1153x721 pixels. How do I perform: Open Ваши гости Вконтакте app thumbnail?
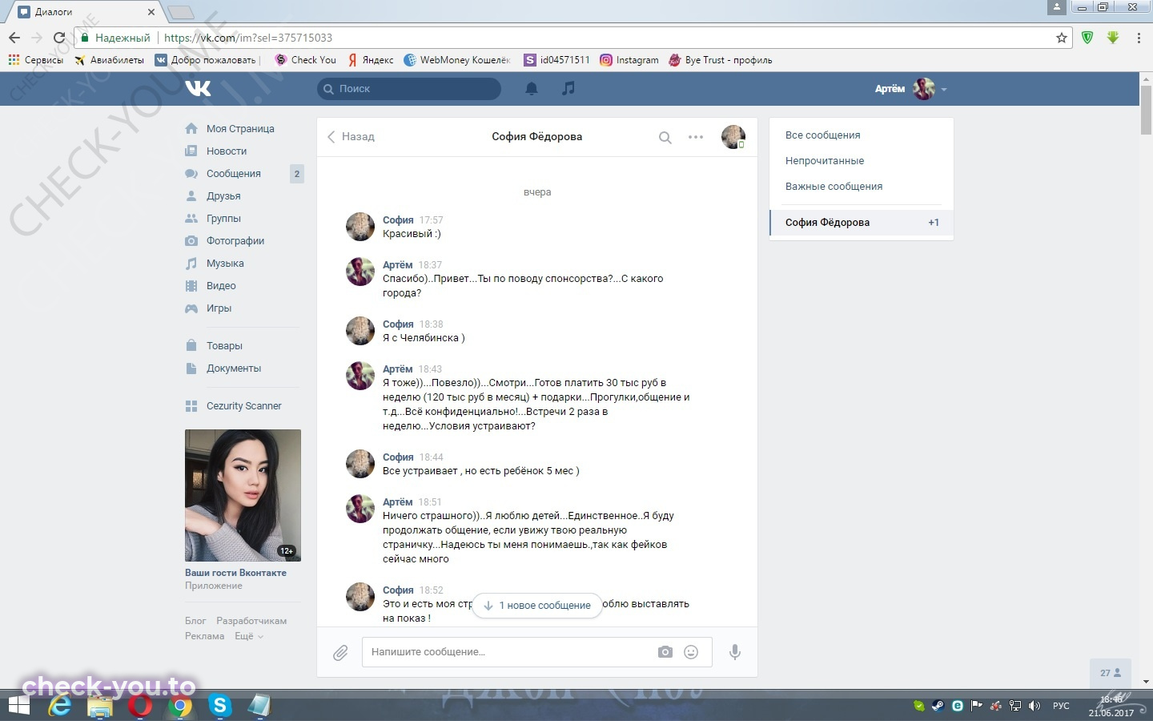click(x=243, y=495)
